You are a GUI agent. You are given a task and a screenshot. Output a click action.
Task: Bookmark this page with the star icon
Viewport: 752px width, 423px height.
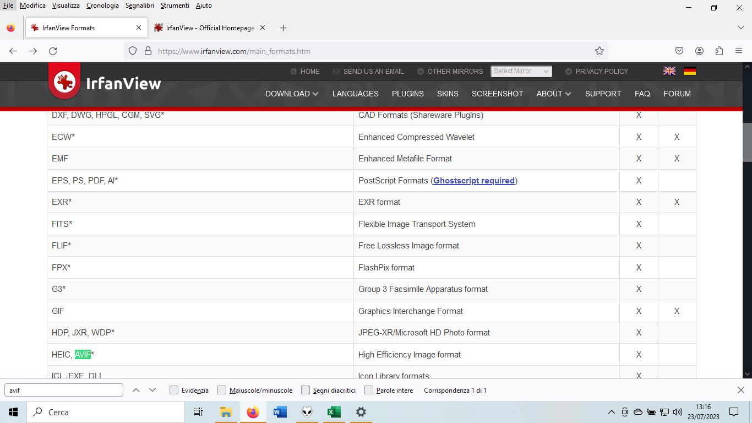600,51
